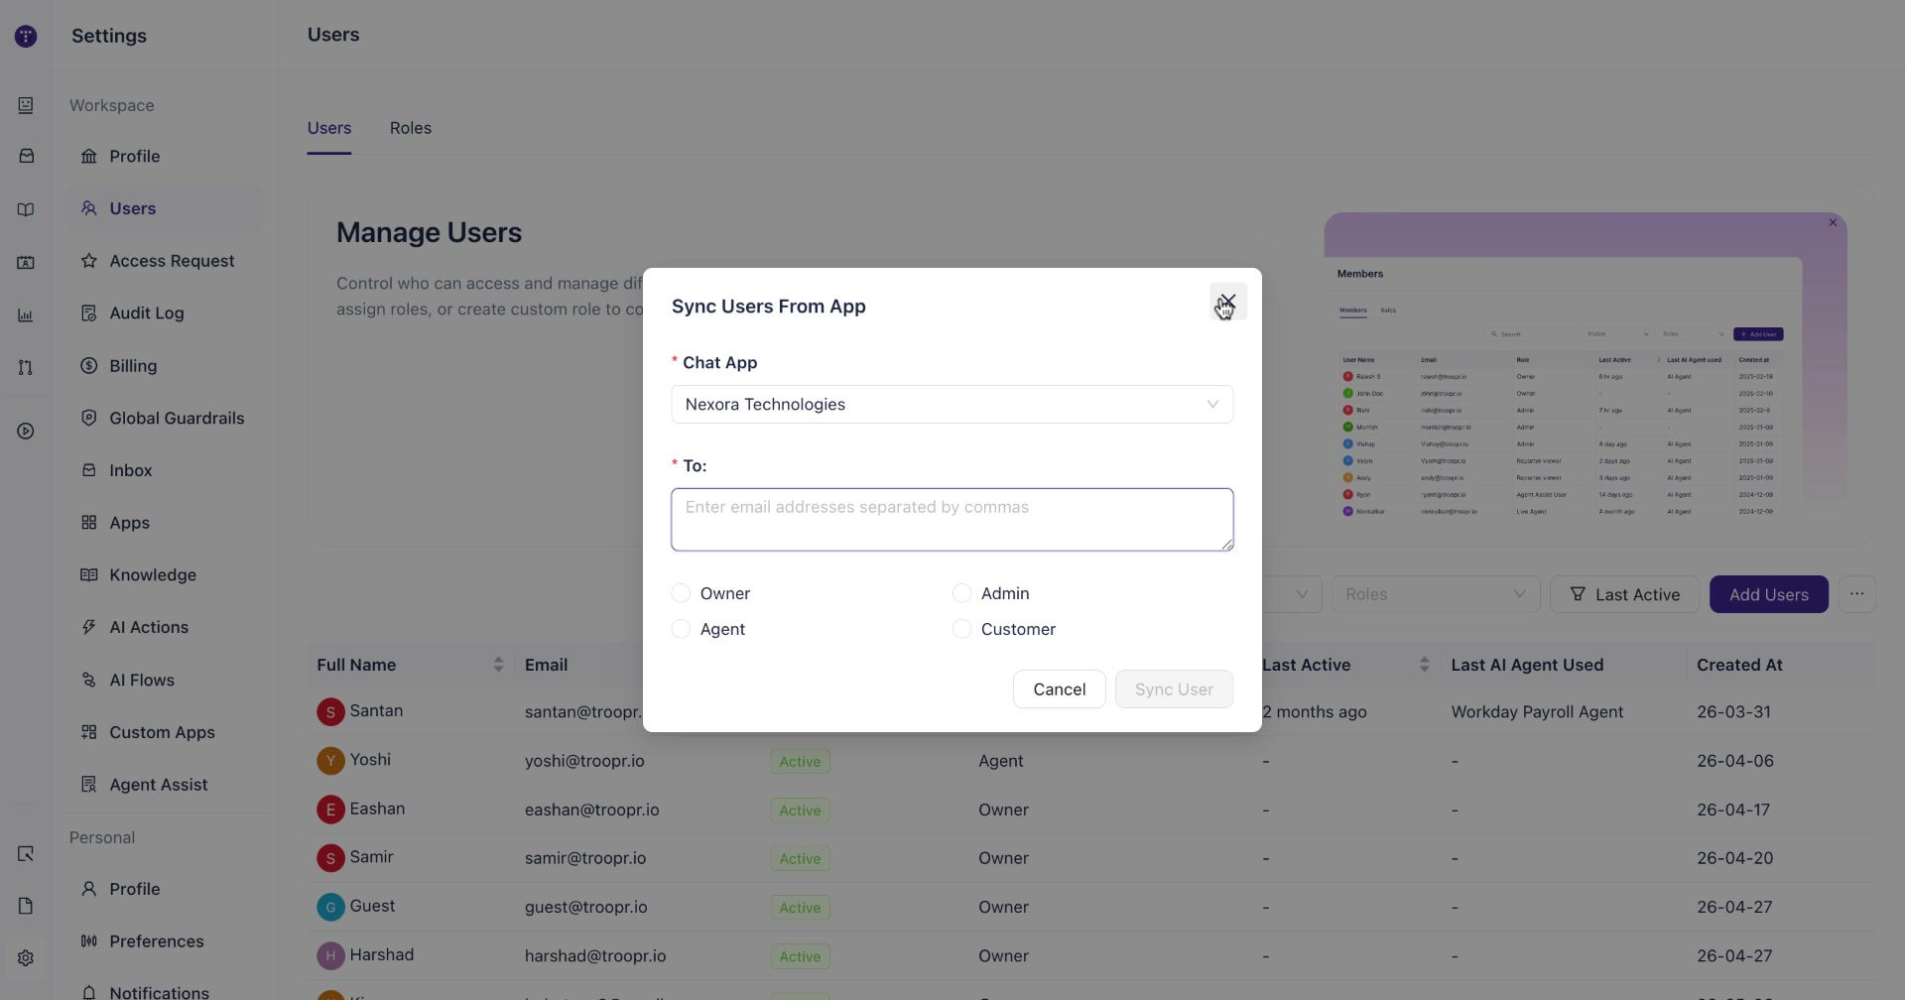This screenshot has height=1000, width=1905.
Task: Click yoshi@troopr.io email cell
Action: (x=584, y=761)
